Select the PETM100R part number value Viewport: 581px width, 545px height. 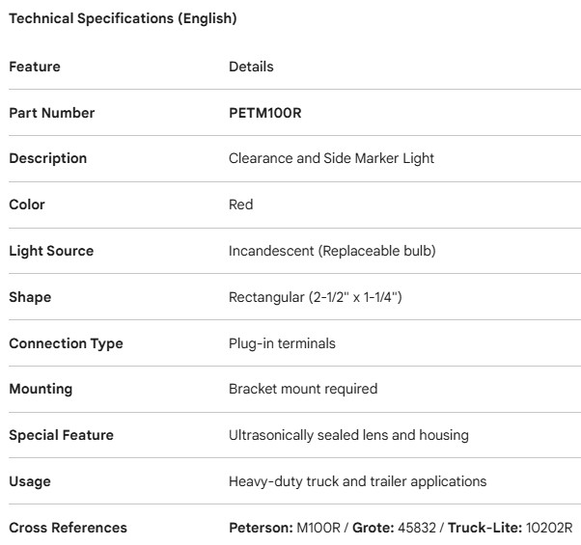tap(266, 113)
